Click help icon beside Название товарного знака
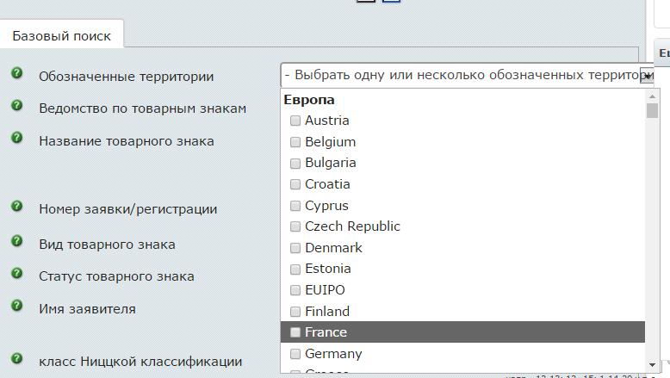The width and height of the screenshot is (670, 378). [x=16, y=138]
